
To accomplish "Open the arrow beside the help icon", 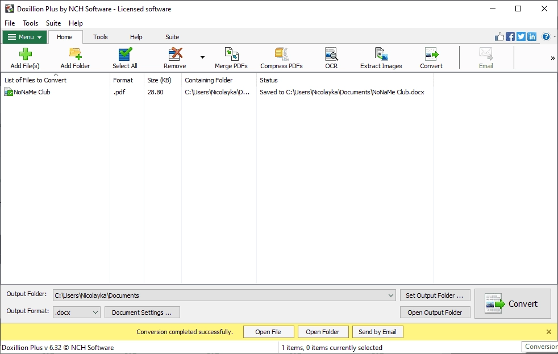I will point(555,36).
